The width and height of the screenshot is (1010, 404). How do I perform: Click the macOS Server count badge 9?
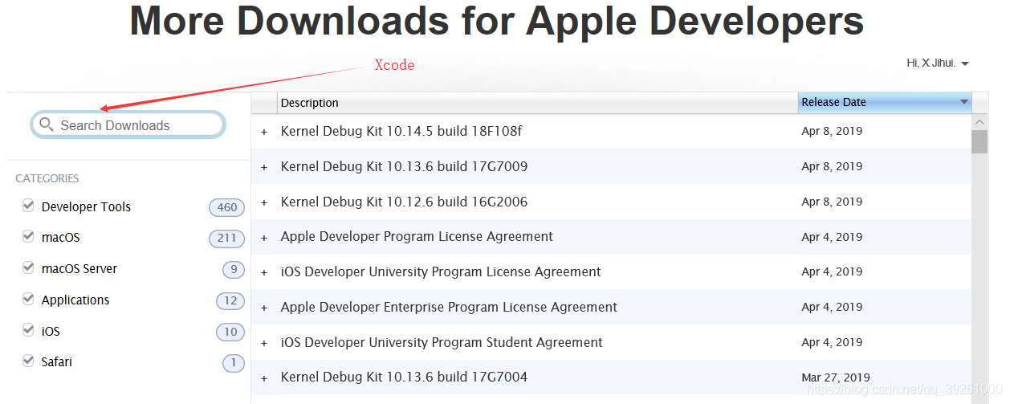(x=234, y=269)
